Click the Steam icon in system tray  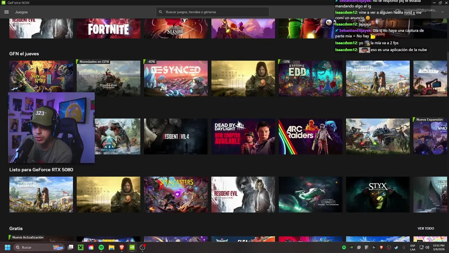(x=396, y=247)
